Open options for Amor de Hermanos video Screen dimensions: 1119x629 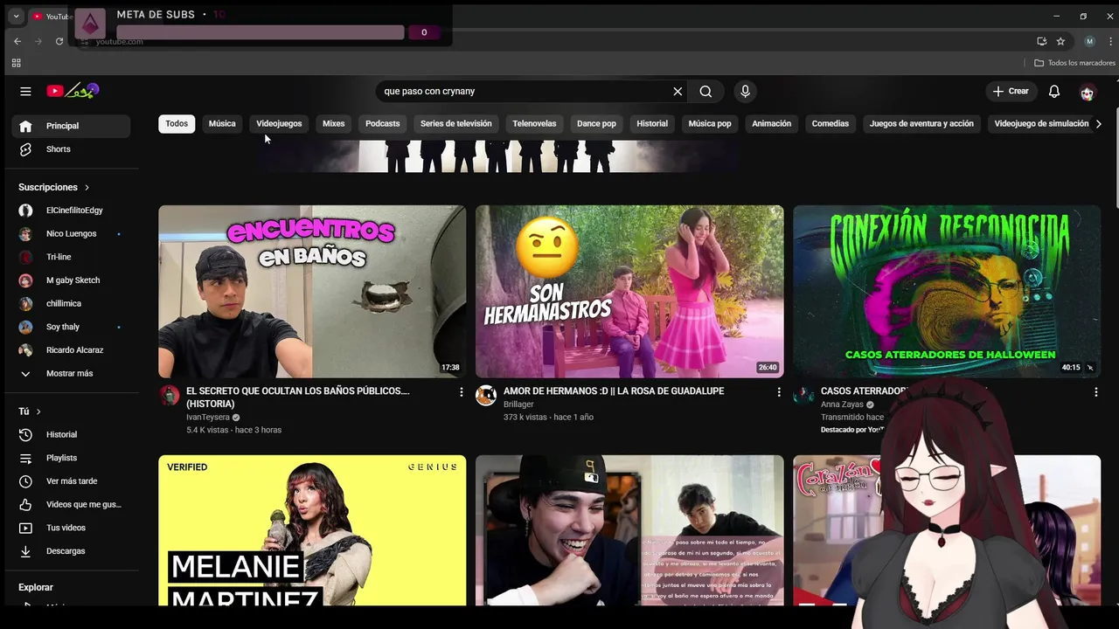(779, 392)
